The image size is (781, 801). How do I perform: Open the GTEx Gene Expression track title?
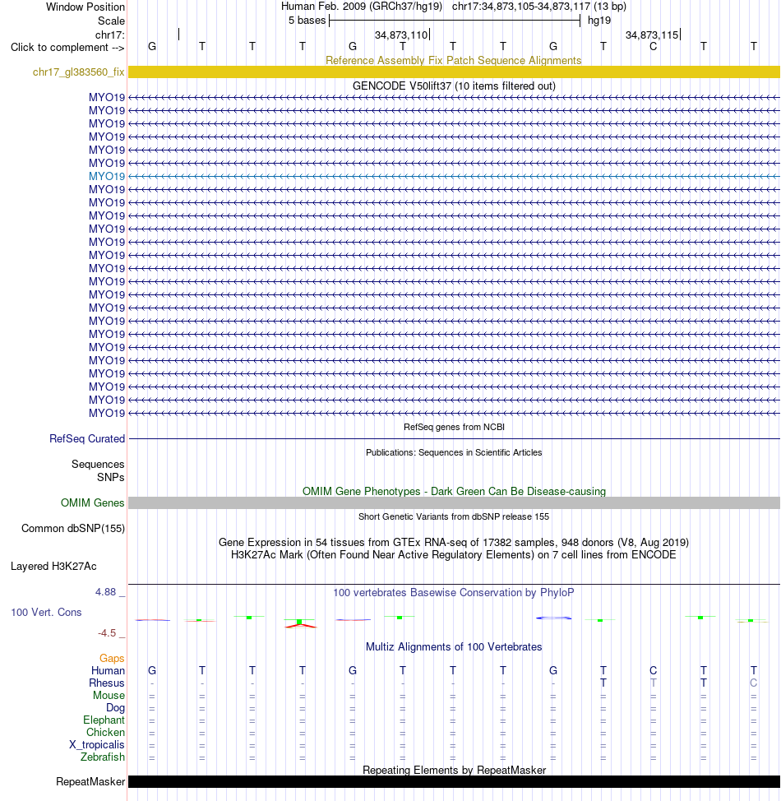(x=454, y=542)
